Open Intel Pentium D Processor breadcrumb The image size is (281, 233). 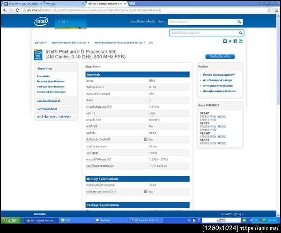coord(69,42)
